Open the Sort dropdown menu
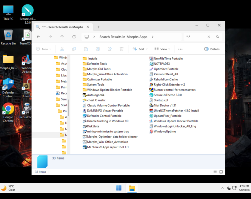The height and width of the screenshot is (199, 251). pos(140,49)
